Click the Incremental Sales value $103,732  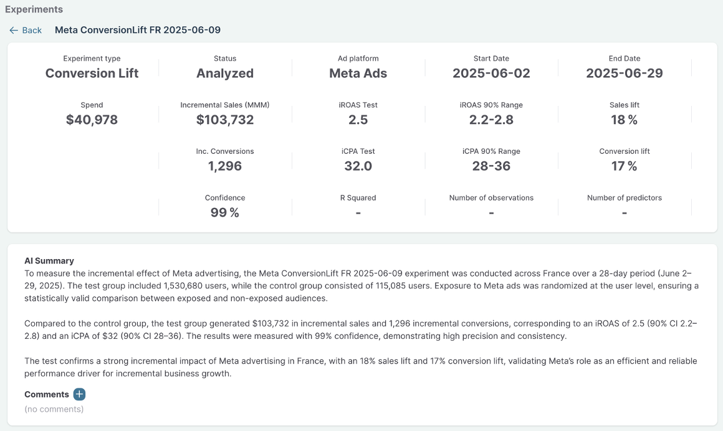225,120
